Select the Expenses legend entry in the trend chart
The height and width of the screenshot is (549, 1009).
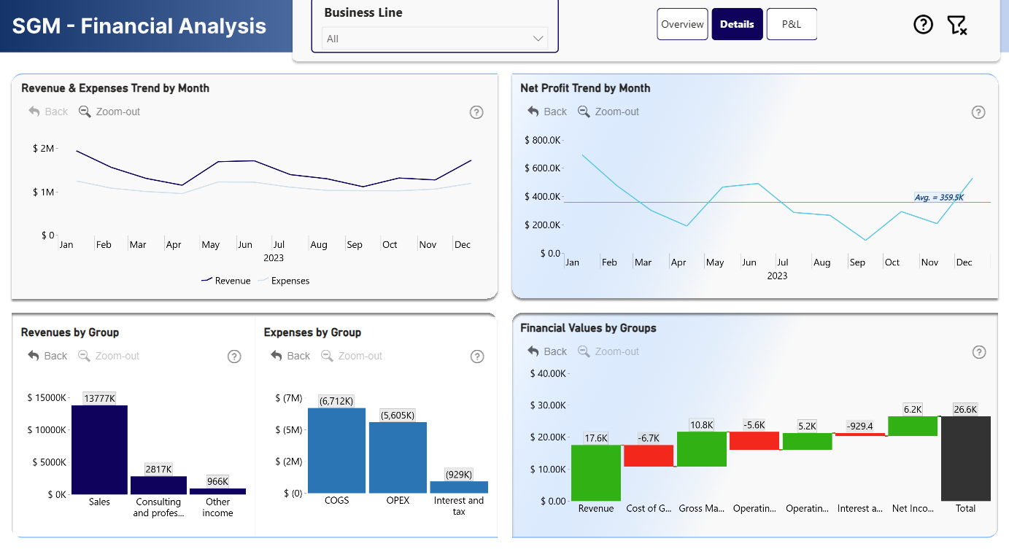[x=284, y=281]
